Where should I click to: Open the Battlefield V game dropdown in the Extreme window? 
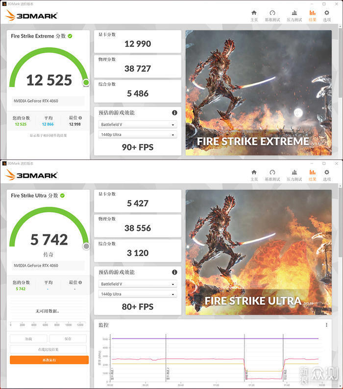(x=138, y=124)
